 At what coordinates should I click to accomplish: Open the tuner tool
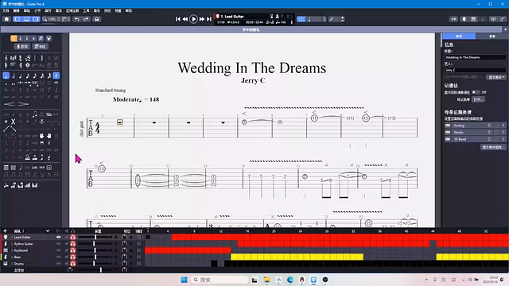click(x=332, y=19)
